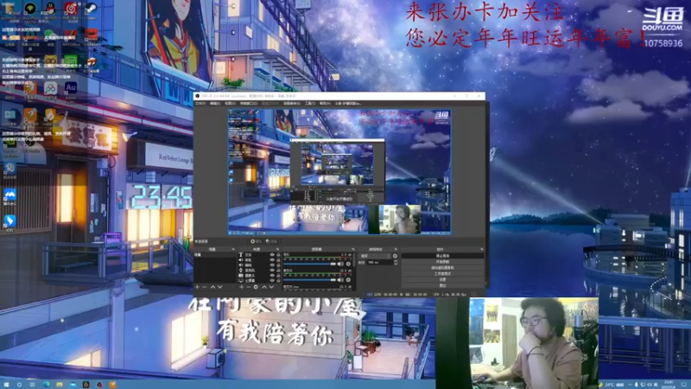
Task: Click 工作室模式 Studio Mode button
Action: [x=442, y=273]
